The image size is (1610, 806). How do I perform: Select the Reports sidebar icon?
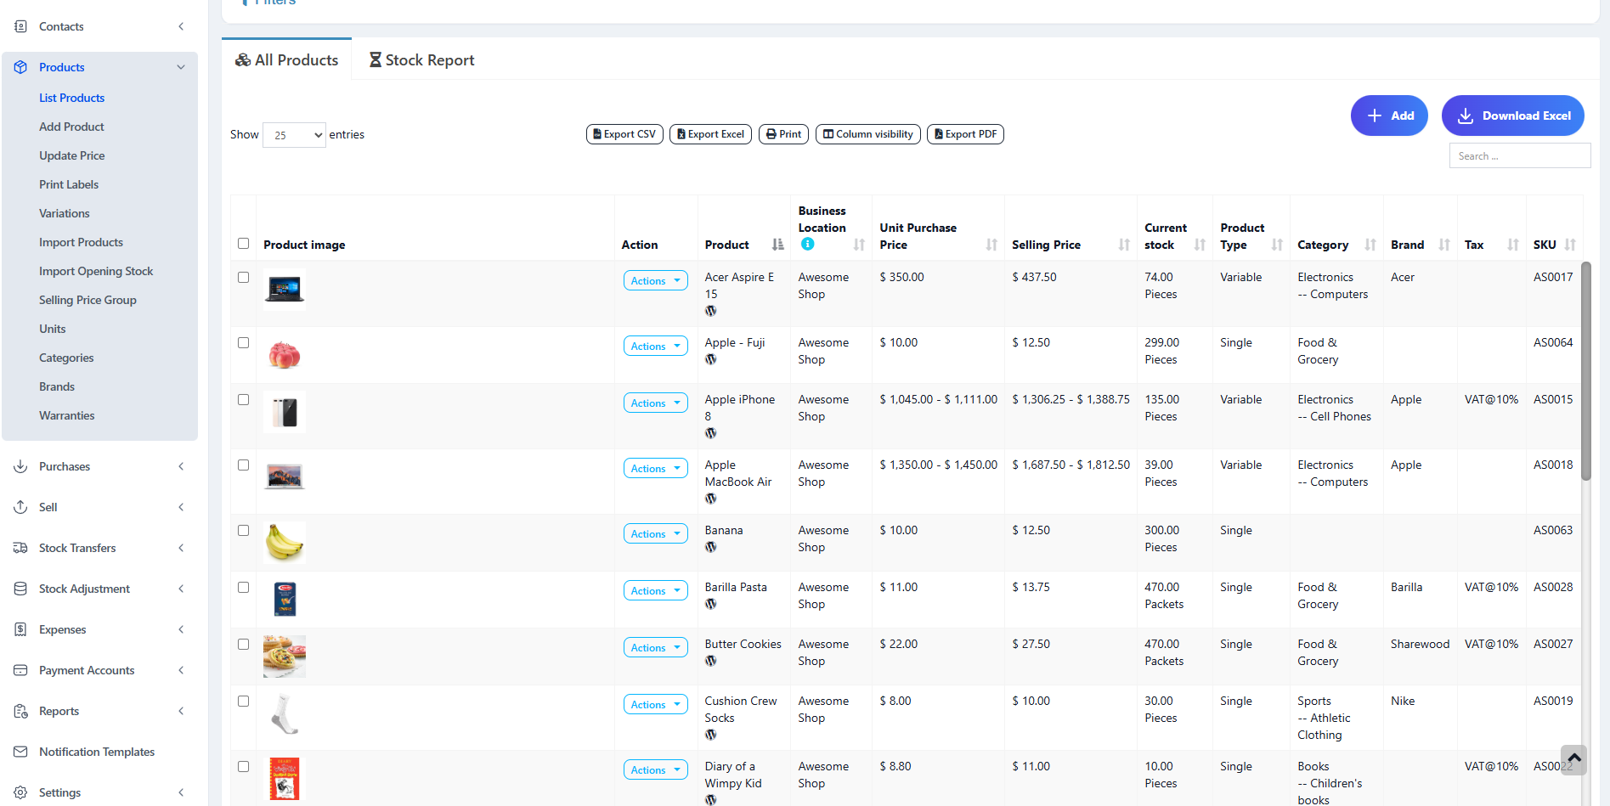tap(20, 711)
